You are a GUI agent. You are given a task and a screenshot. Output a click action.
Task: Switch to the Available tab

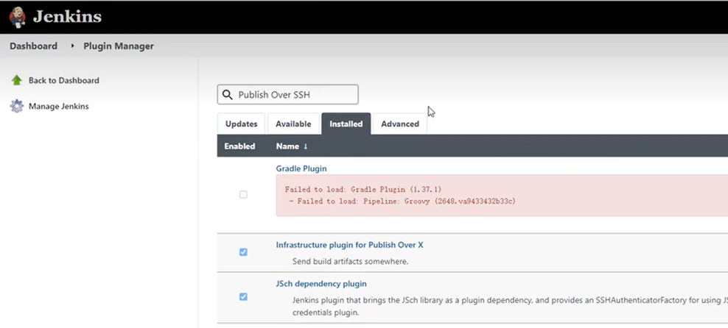point(293,124)
